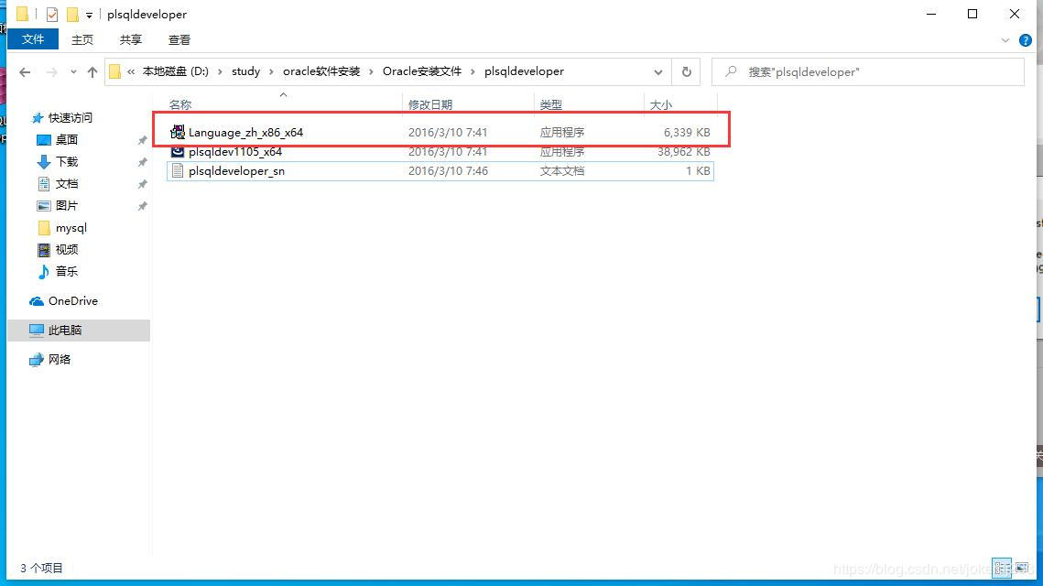Image resolution: width=1043 pixels, height=586 pixels.
Task: Open 音乐 in the sidebar
Action: (67, 271)
